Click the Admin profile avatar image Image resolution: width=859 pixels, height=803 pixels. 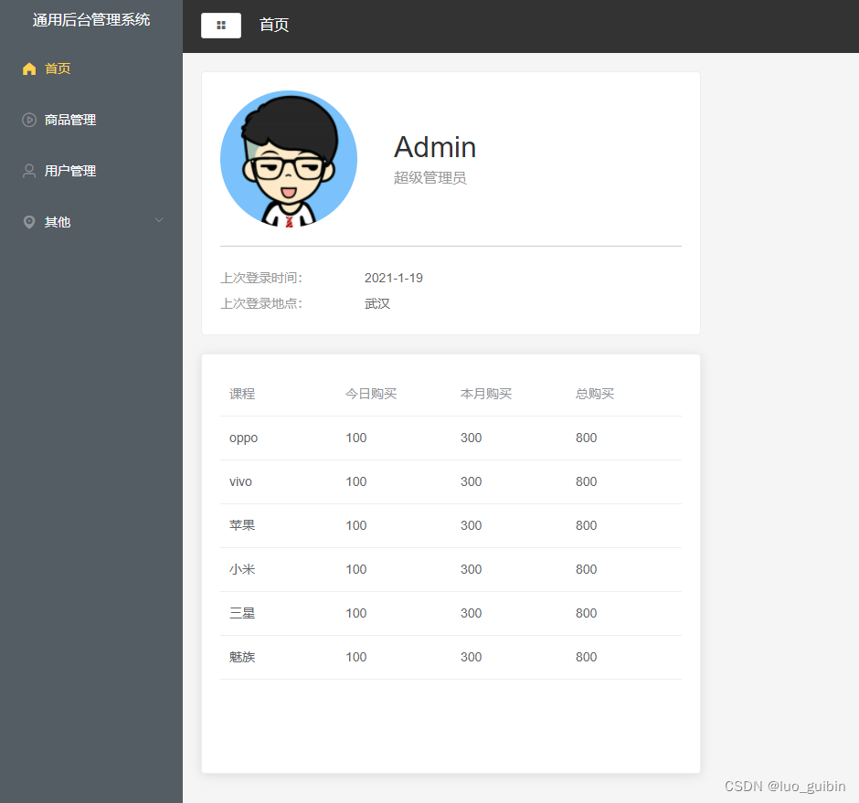pos(288,158)
